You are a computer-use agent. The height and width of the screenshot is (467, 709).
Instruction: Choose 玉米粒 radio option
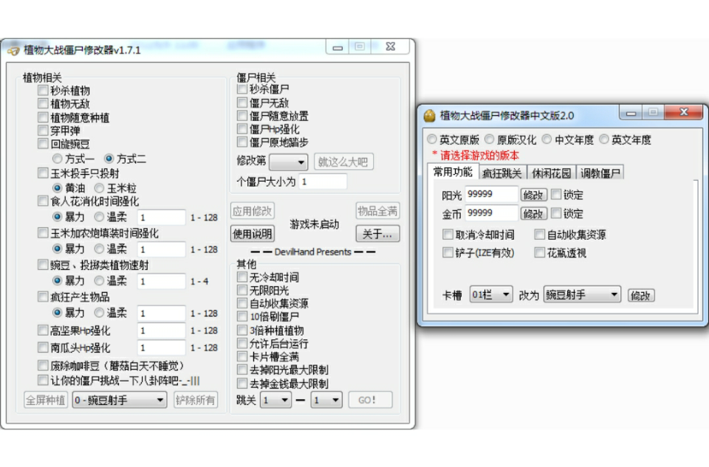[99, 188]
